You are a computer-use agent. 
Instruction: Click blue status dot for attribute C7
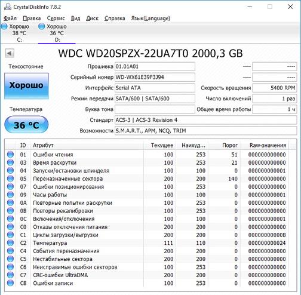coord(10,275)
